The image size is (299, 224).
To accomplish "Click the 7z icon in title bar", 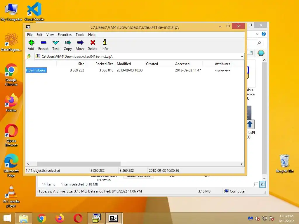I will (28, 27).
